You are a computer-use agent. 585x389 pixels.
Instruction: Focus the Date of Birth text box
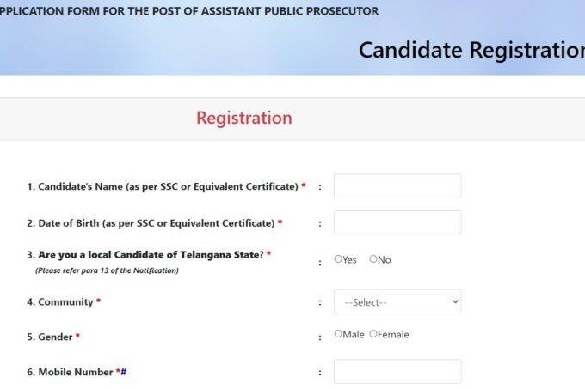click(397, 222)
